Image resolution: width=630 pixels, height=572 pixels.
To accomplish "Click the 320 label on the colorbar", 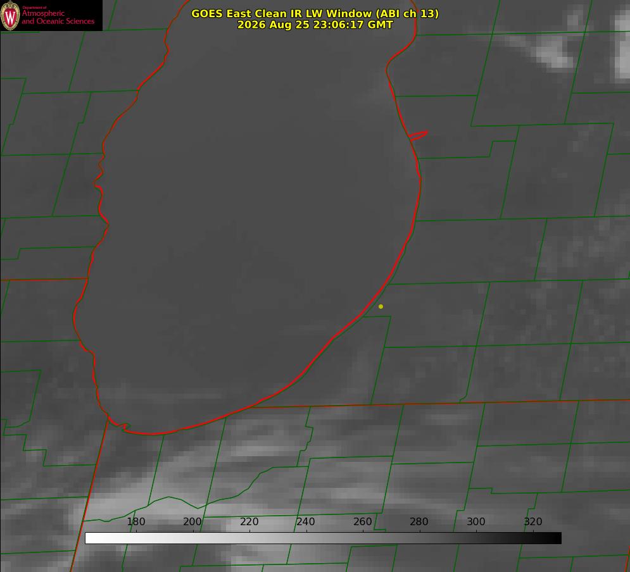I will [x=533, y=521].
